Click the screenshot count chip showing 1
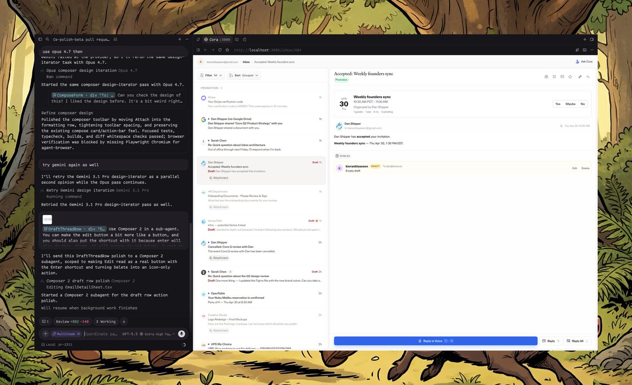The height and width of the screenshot is (385, 632). point(46,321)
